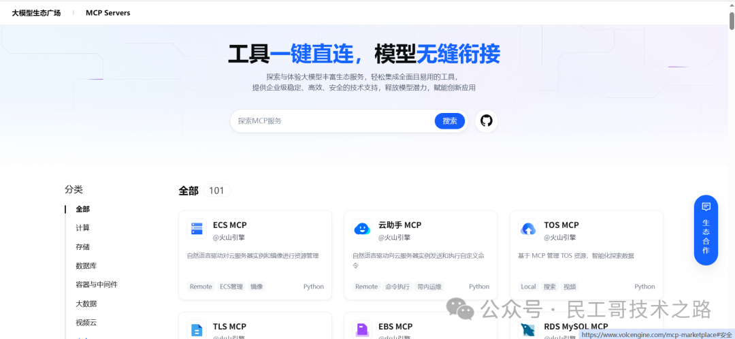The width and height of the screenshot is (735, 339).
Task: Open the 云助手 MCP card title
Action: tap(400, 225)
